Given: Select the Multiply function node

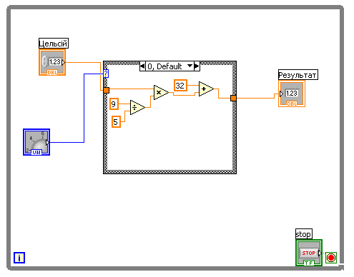Looking at the screenshot, I should pos(161,92).
